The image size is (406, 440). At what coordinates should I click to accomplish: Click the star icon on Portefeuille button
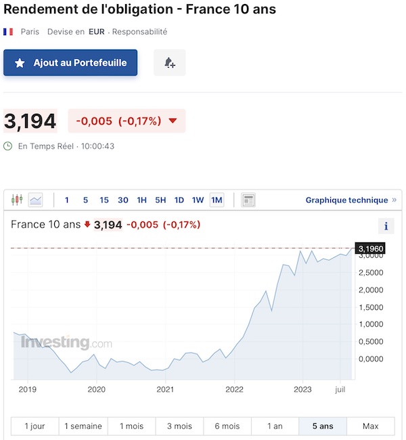[x=20, y=63]
